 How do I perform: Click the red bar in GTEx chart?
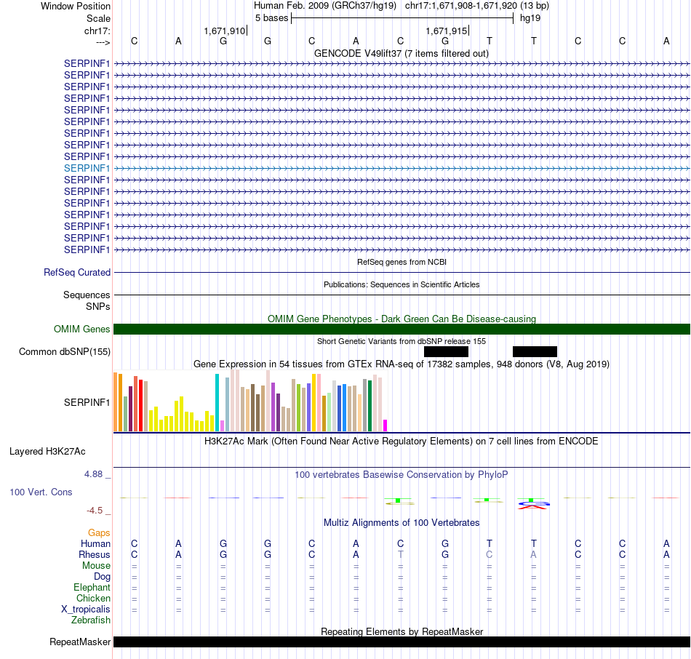pyautogui.click(x=140, y=406)
